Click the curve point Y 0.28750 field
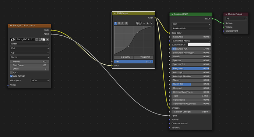 click(143, 57)
